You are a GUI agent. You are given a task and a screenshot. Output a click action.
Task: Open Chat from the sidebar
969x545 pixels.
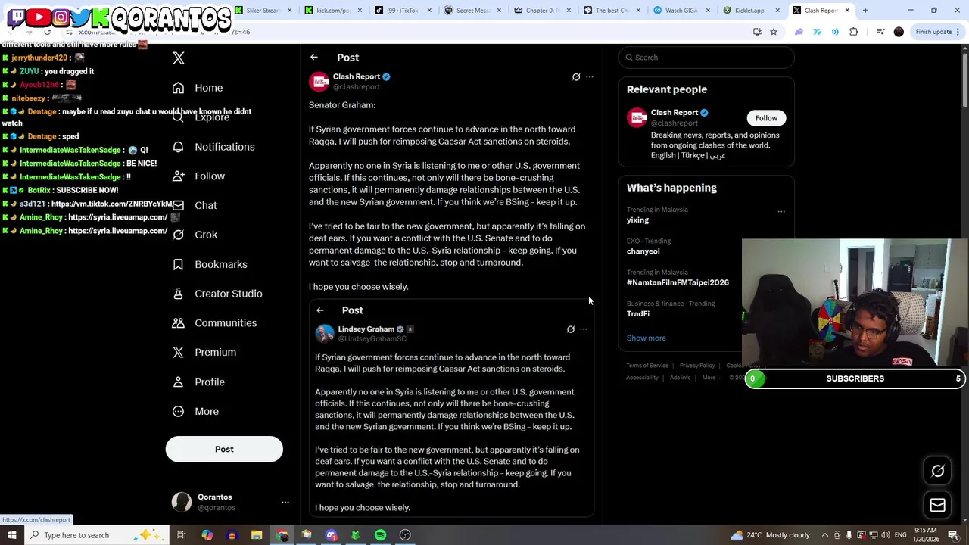[195, 205]
